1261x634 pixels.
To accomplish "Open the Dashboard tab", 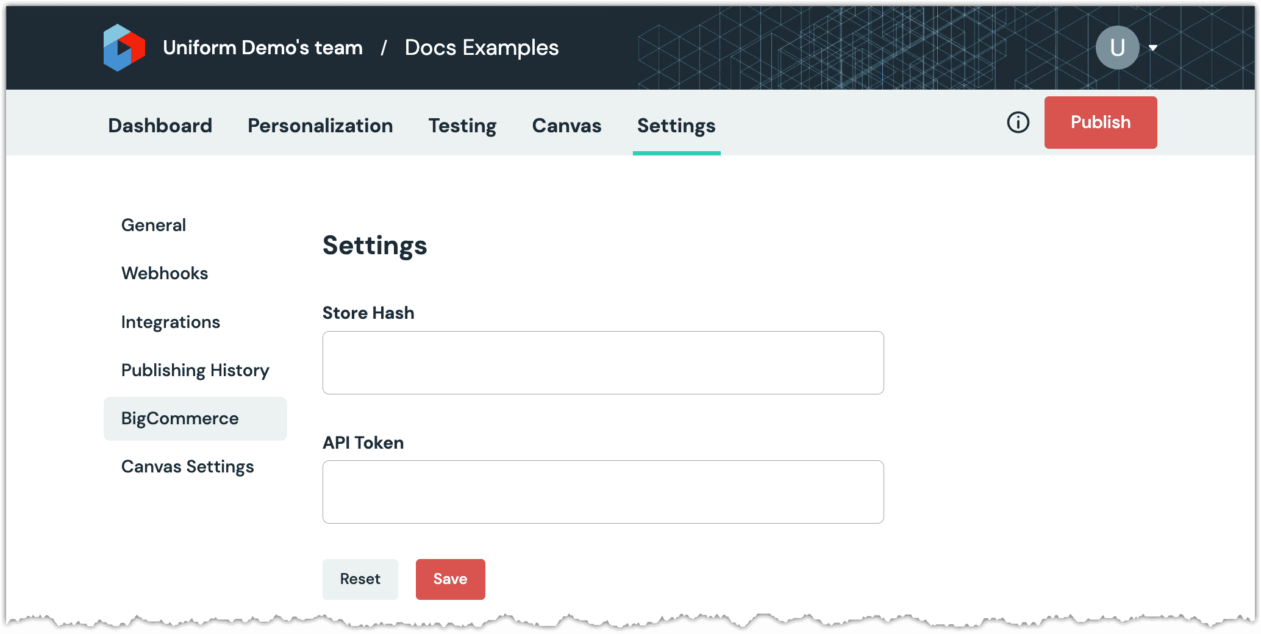I will click(x=160, y=126).
